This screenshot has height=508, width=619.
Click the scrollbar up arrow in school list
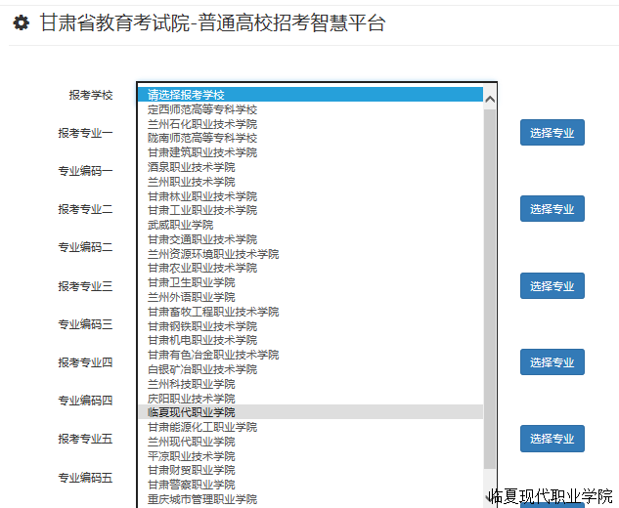pyautogui.click(x=490, y=99)
